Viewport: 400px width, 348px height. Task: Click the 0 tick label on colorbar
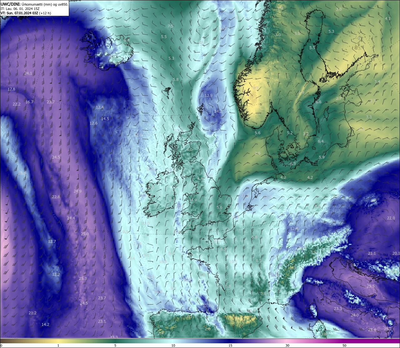point(1,346)
